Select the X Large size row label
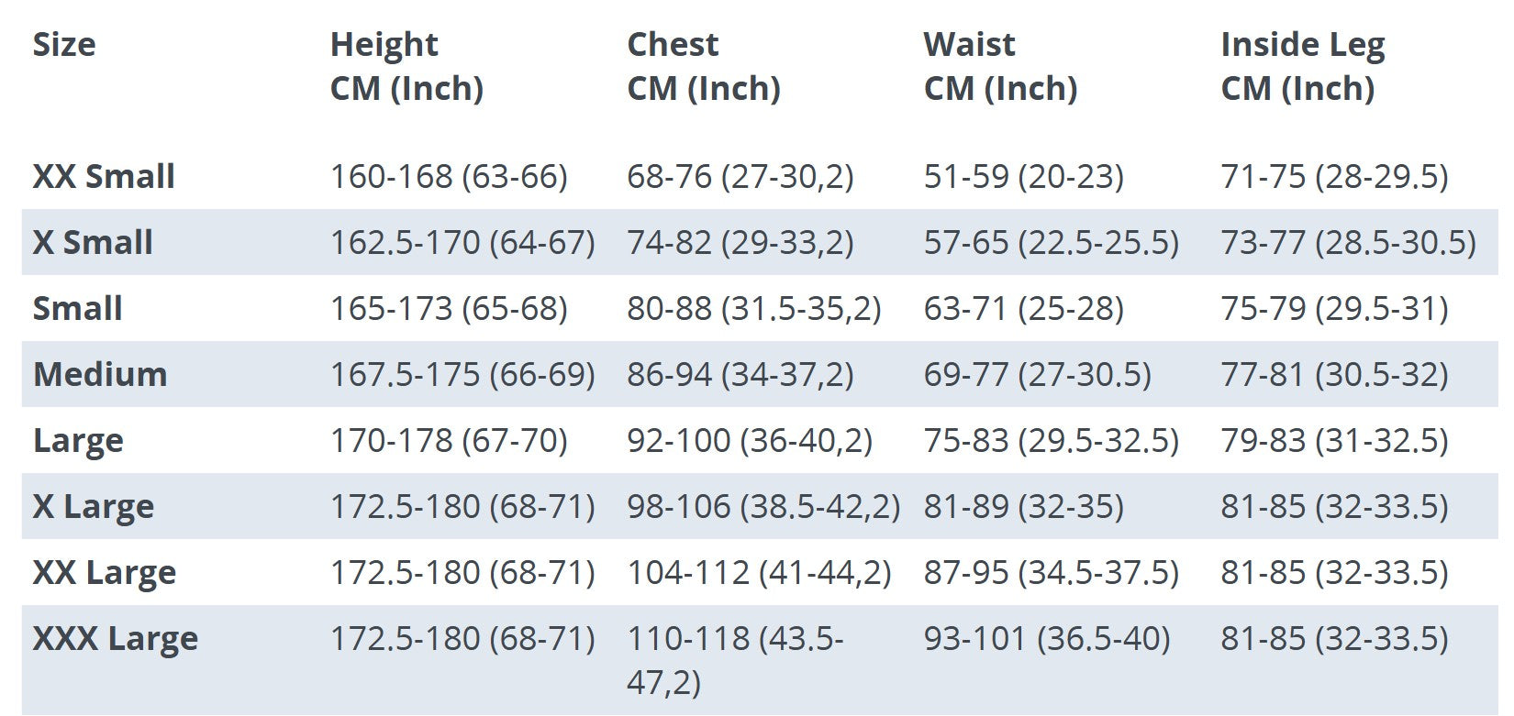This screenshot has height=716, width=1514. tap(94, 507)
